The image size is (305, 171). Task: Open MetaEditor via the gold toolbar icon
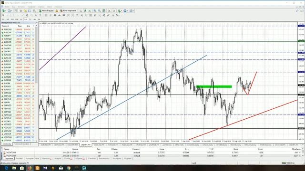(x=57, y=10)
